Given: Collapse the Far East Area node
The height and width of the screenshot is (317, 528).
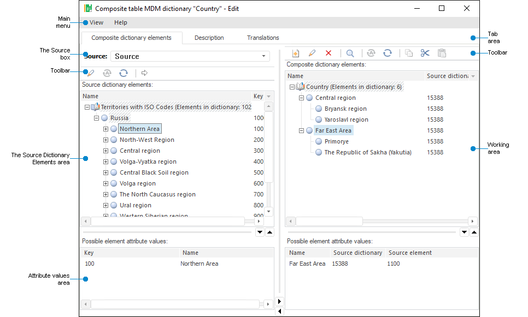Looking at the screenshot, I should (x=301, y=130).
